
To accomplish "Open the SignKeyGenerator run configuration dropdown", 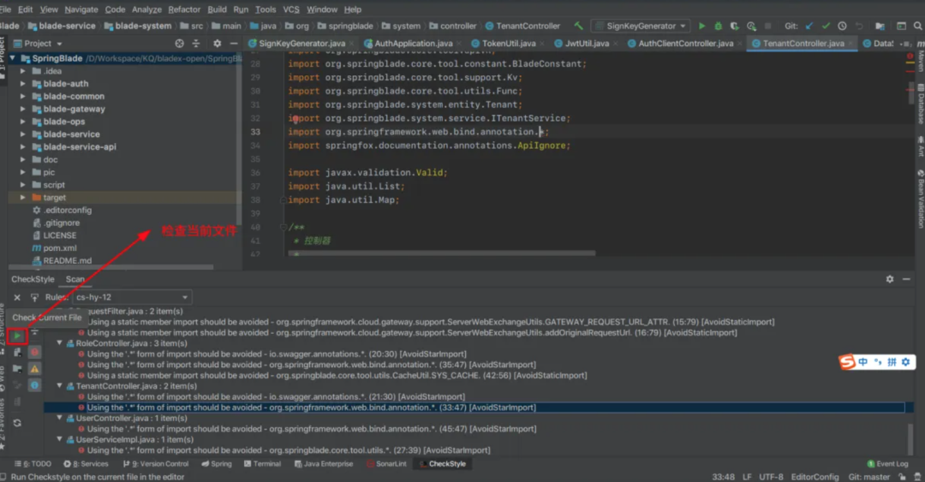I will [641, 26].
